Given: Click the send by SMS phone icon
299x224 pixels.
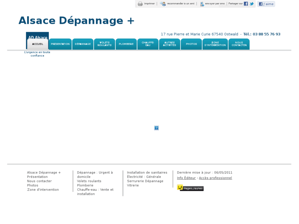Looking at the screenshot, I should pos(202,4).
